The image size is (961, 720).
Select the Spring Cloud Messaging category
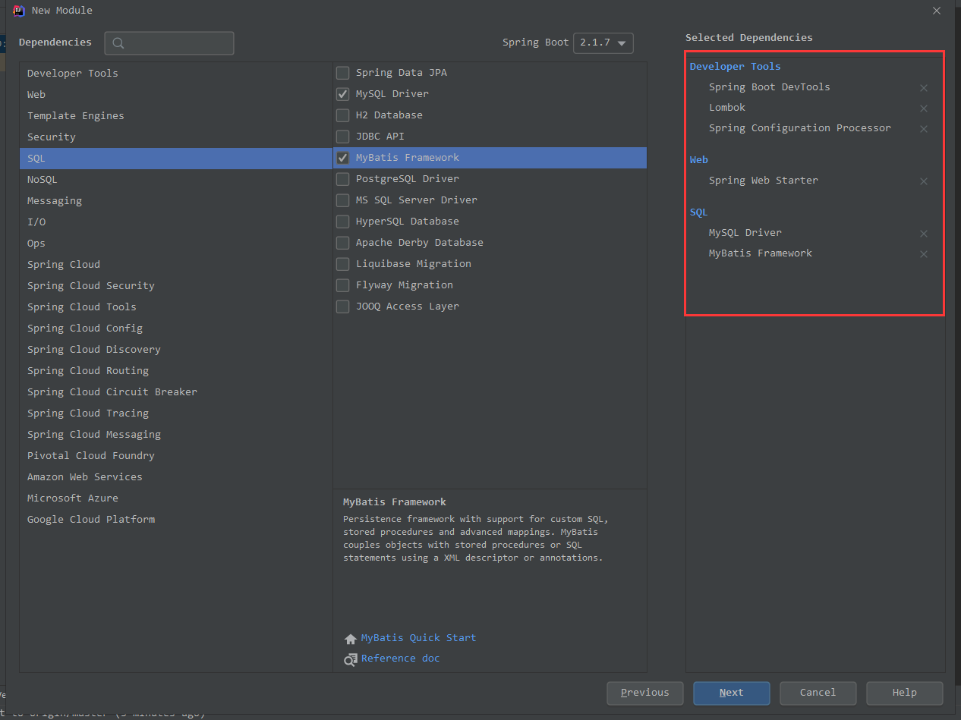click(x=176, y=435)
